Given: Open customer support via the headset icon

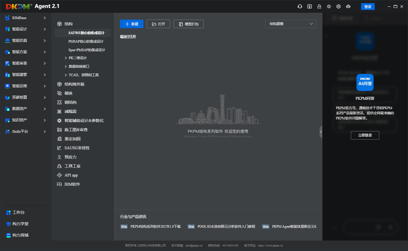Looking at the screenshot, I should [300, 7].
